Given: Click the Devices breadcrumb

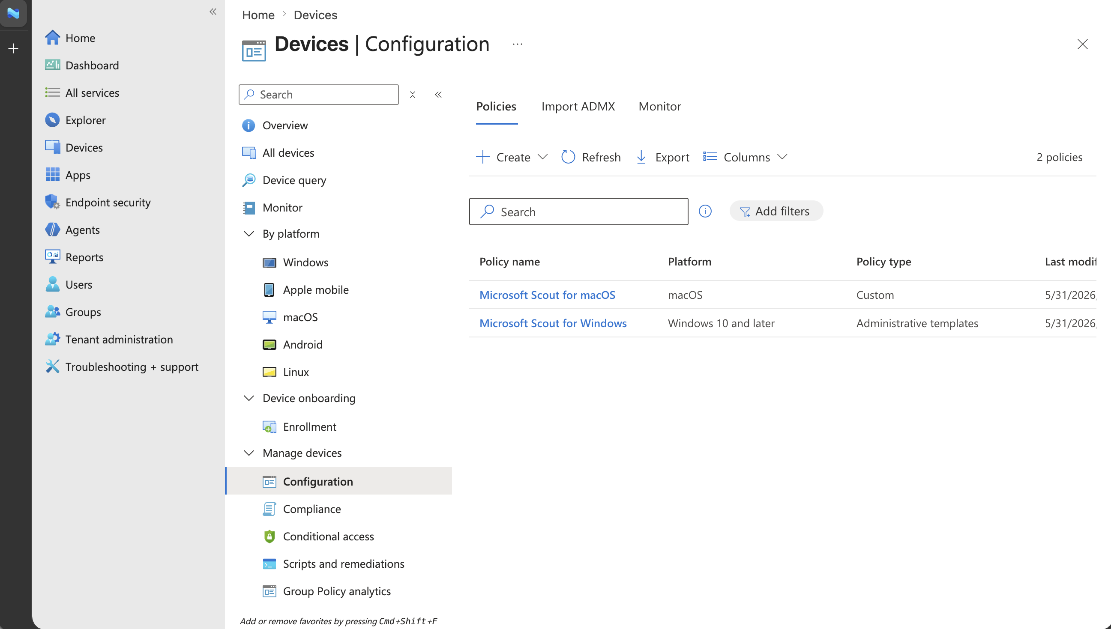Looking at the screenshot, I should coord(315,15).
